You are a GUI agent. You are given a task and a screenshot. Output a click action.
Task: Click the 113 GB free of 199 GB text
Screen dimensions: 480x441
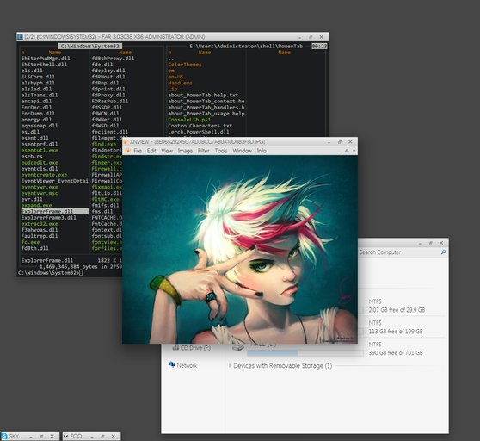[396, 332]
